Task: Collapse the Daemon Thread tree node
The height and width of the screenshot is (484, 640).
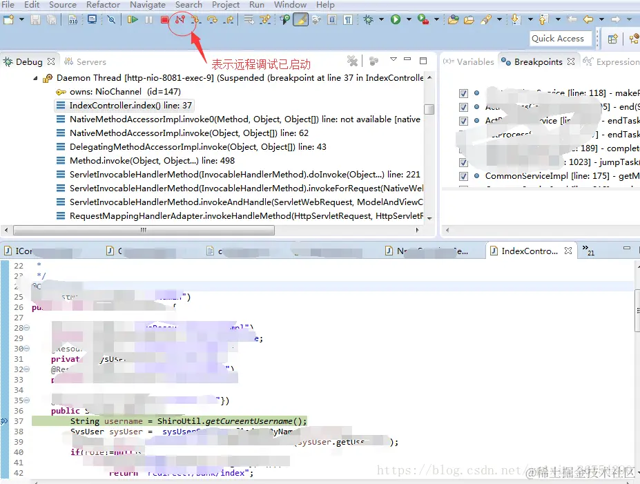Action: click(x=35, y=78)
